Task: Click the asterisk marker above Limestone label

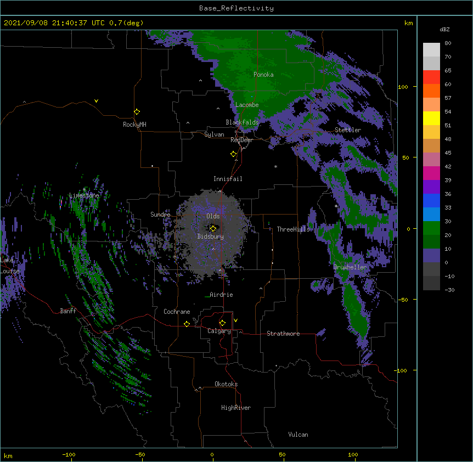Action: pos(84,190)
